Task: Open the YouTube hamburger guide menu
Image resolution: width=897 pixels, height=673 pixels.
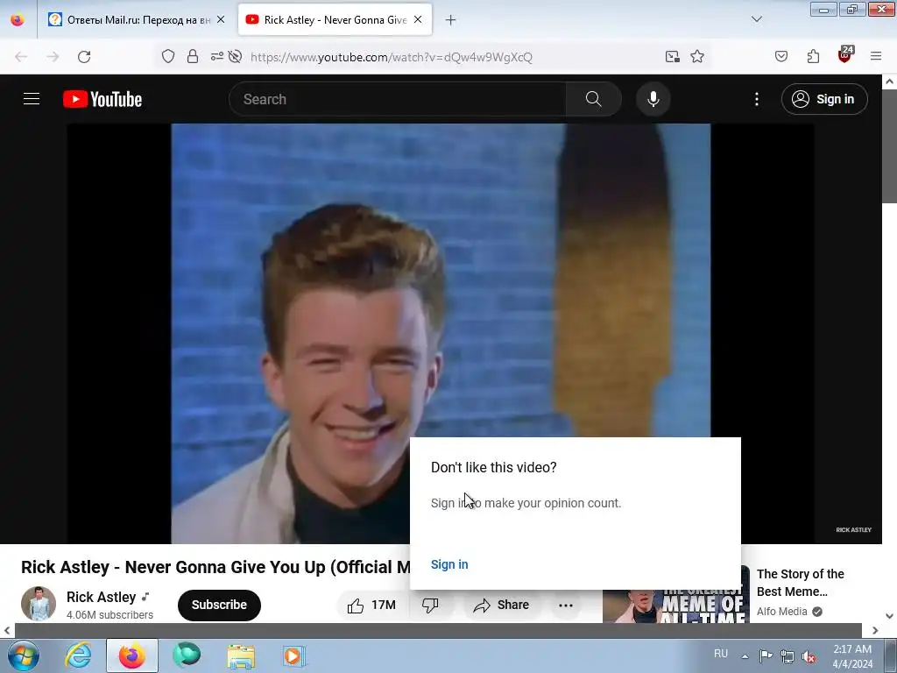Action: (32, 99)
